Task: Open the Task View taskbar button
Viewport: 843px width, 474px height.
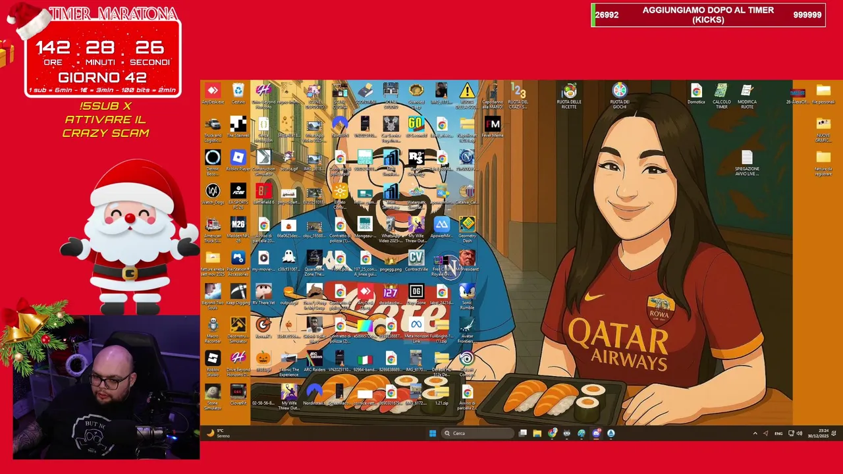Action: click(x=523, y=433)
